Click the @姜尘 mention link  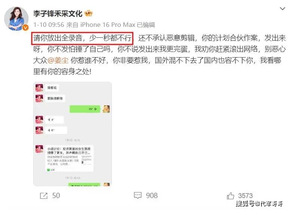pos(58,60)
